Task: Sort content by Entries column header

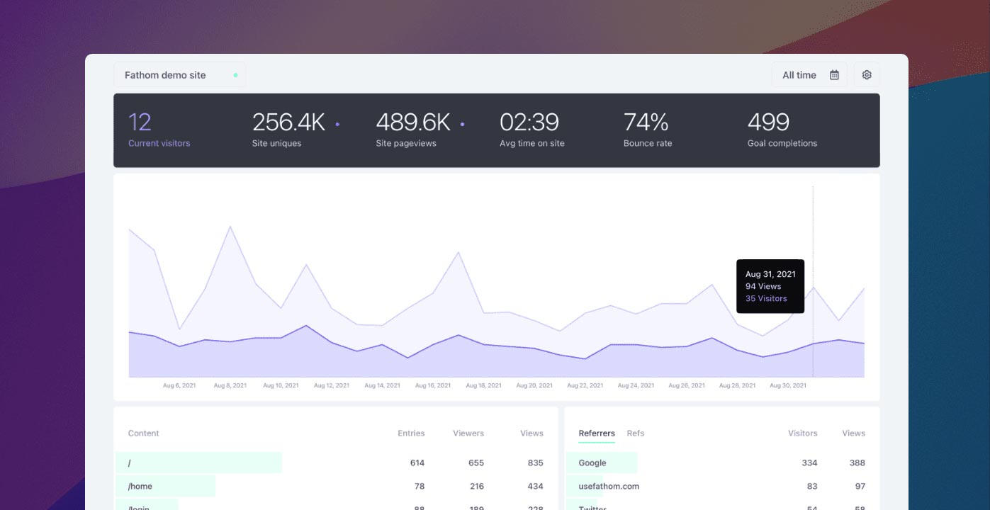Action: pyautogui.click(x=410, y=433)
